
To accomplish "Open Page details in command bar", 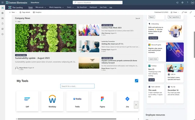I will pos(25,12).
